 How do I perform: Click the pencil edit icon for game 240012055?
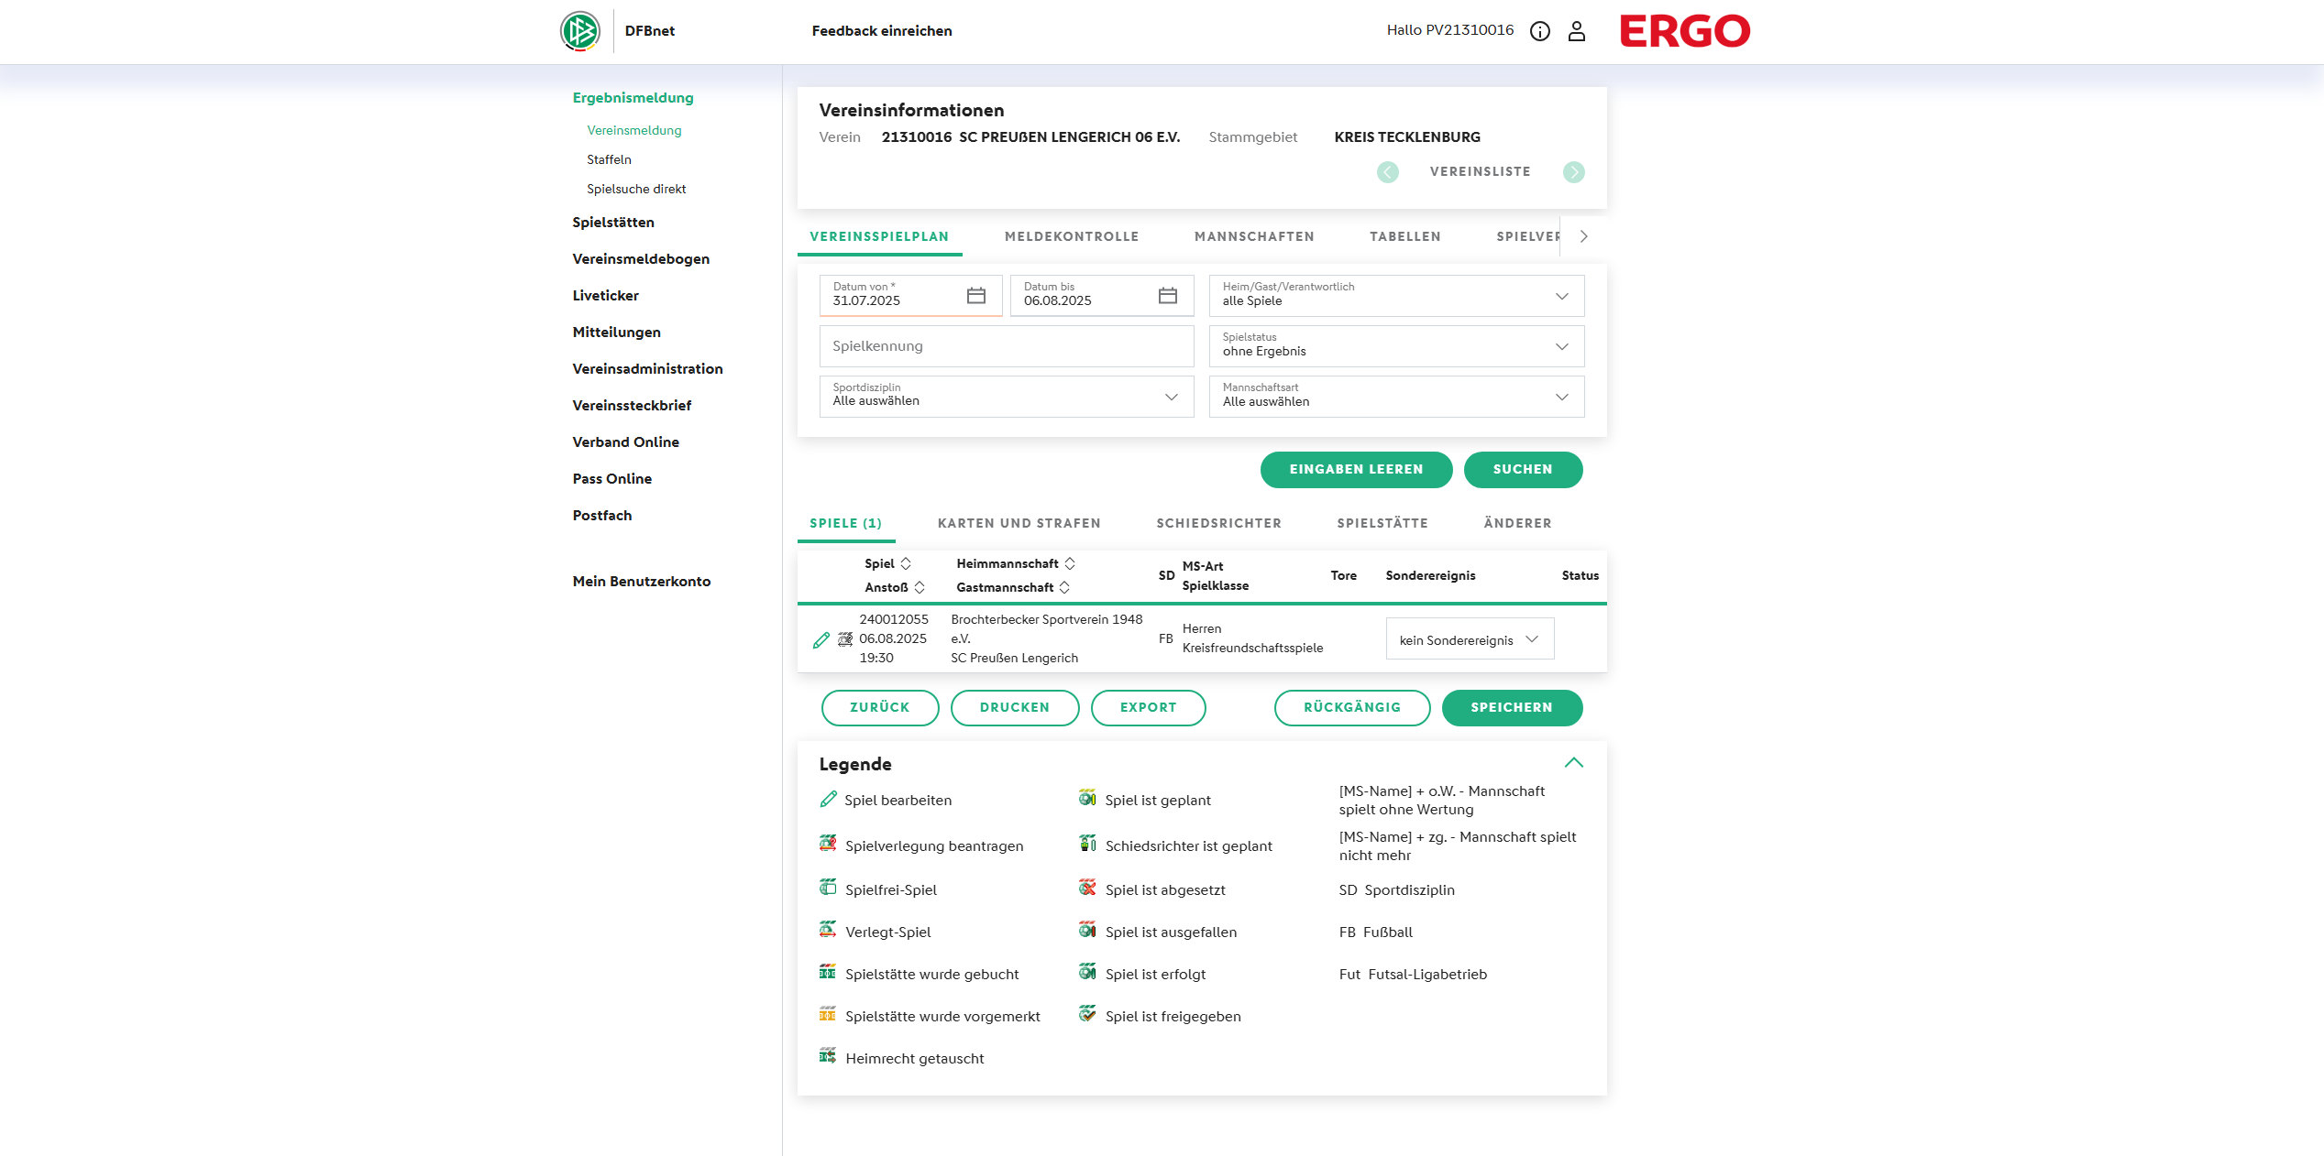(x=821, y=639)
